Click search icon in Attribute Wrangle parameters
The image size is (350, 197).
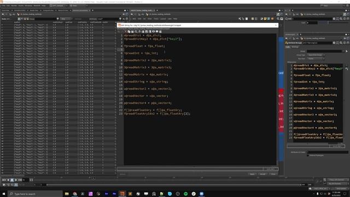pos(341,43)
